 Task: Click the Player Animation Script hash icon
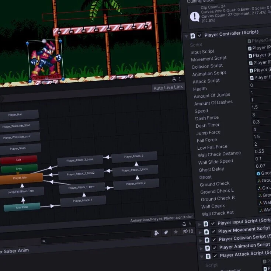tap(207, 248)
